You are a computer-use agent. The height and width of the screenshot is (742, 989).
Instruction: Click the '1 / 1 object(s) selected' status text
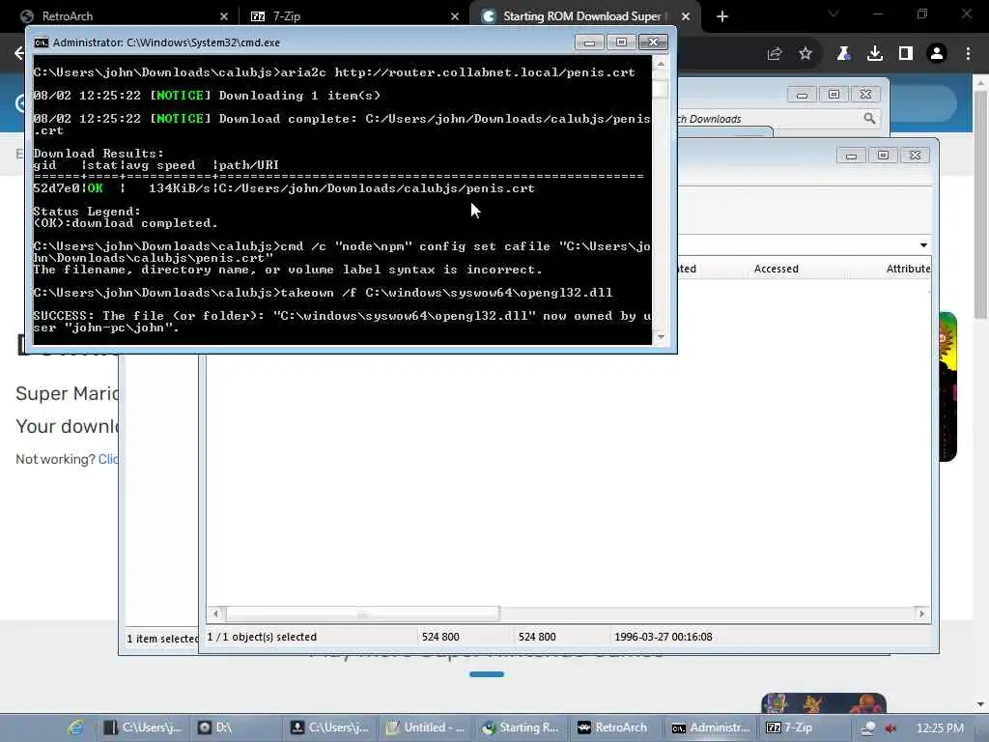[x=262, y=637]
